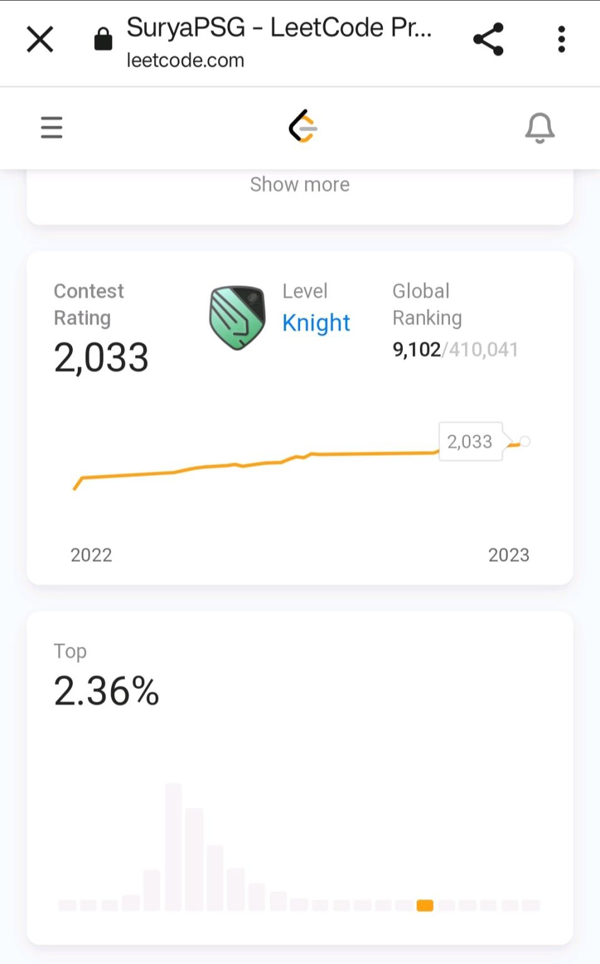Open the Knight level link
The width and height of the screenshot is (600, 964).
pos(316,323)
